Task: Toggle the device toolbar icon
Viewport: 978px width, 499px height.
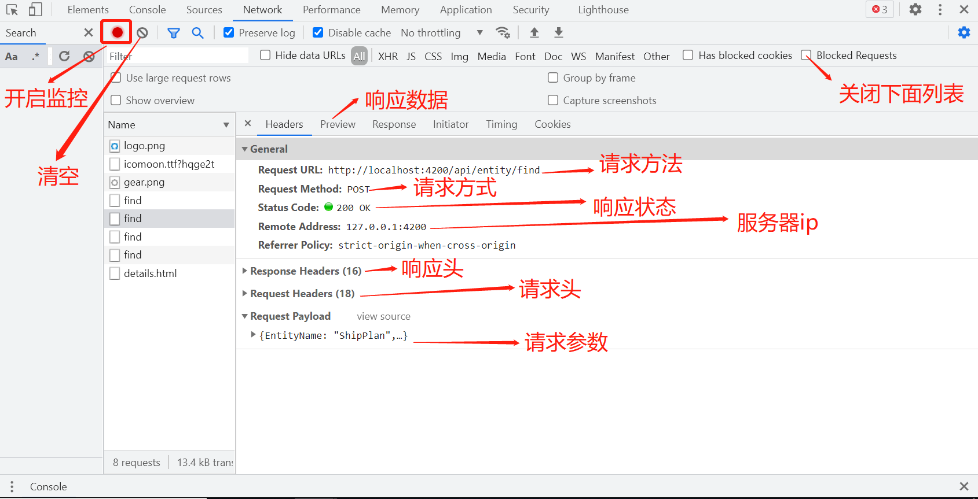Action: 35,10
